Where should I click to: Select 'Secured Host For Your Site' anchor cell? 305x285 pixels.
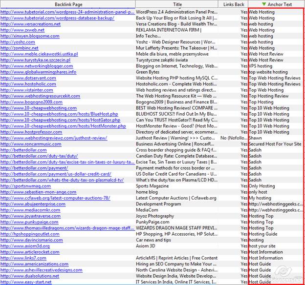[275, 144]
